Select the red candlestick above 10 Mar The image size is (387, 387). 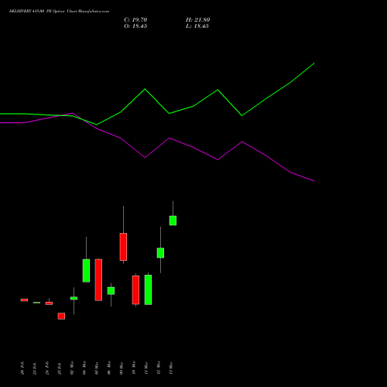coord(135,290)
